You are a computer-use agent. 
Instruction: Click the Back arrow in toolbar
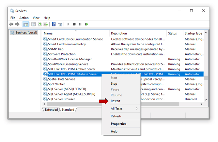11,24
